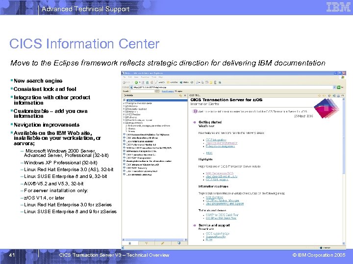Viewport: 353px width, 264px height.
Task: Click the Home icon in the browser toolbar
Action: point(151,83)
